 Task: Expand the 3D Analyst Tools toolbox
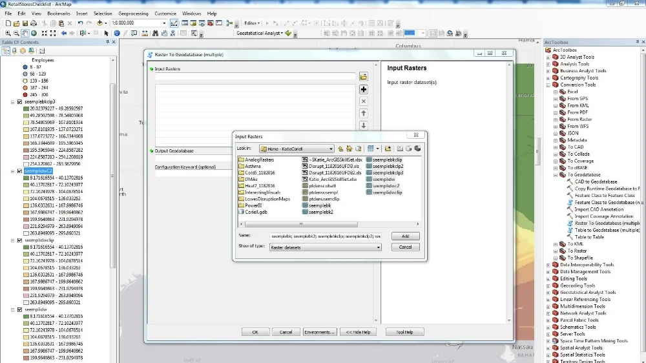(x=548, y=57)
